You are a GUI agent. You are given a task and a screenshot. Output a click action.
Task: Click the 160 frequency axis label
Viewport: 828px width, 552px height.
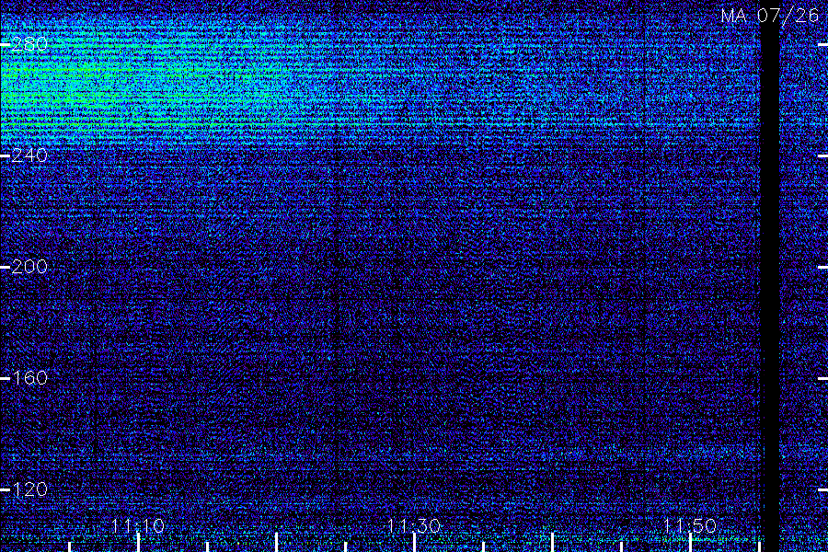point(29,378)
